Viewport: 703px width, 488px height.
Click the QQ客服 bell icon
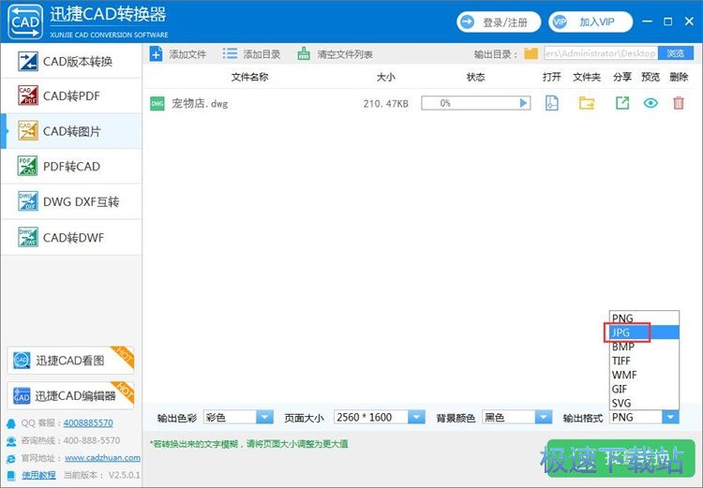click(10, 423)
